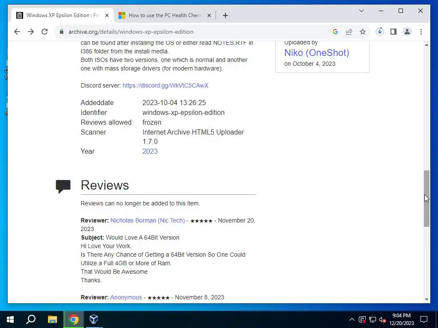Click the Chrome taskbar icon
The image size is (438, 328).
point(74,319)
